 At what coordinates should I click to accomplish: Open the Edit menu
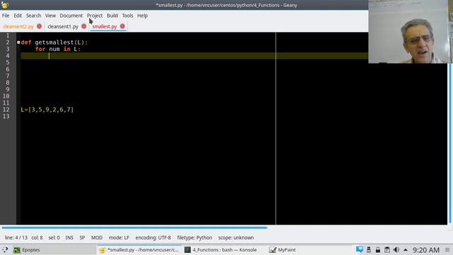pos(18,16)
